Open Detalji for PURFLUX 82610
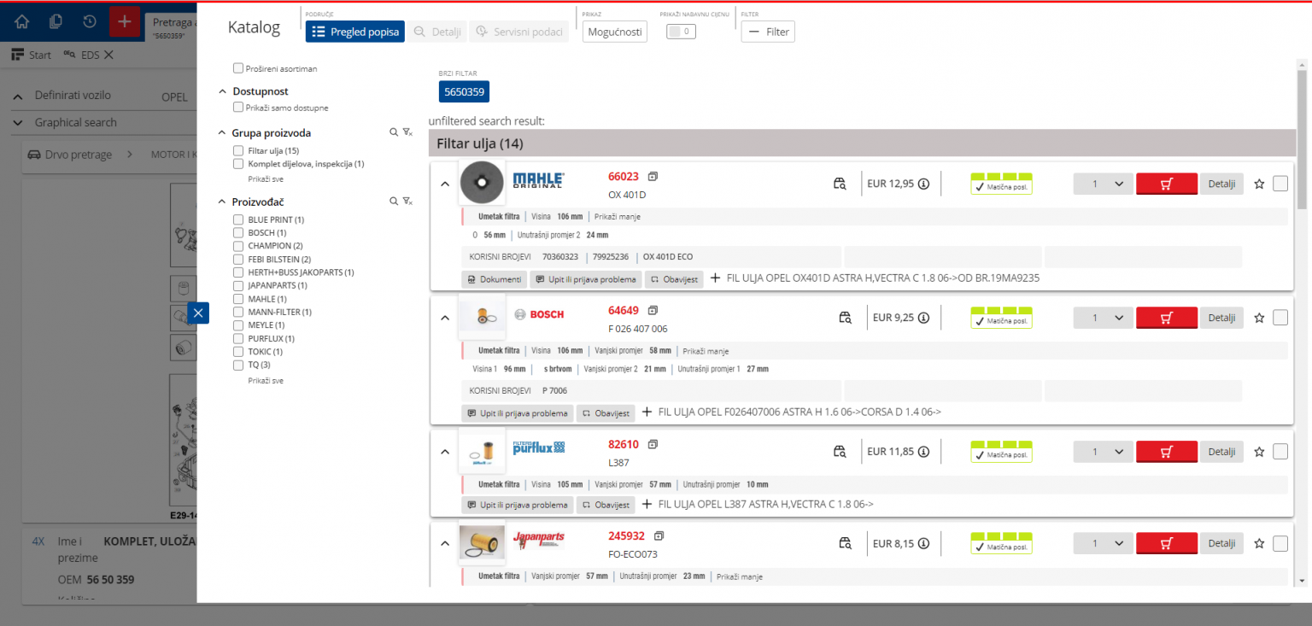Viewport: 1312px width, 626px height. tap(1221, 452)
